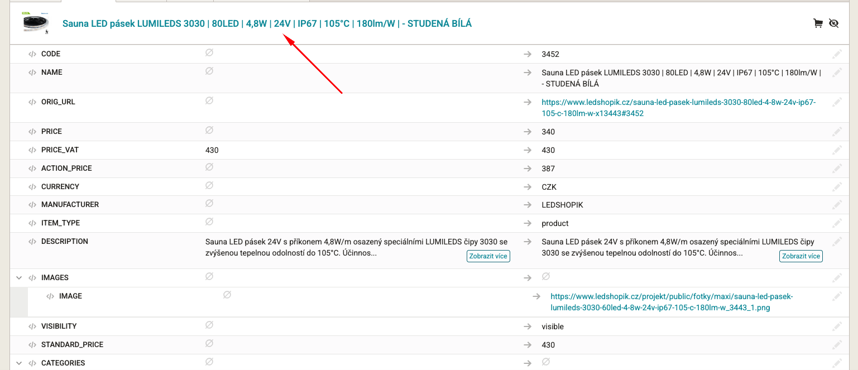Image resolution: width=858 pixels, height=370 pixels.
Task: Edit the CODE row with its pencil icon
Action: [x=837, y=54]
